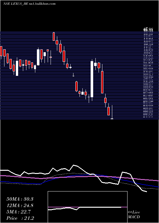Click the NSE LEXUS_BE chart title text
Image resolution: width=159 pixels, height=223 pixels.
click(x=29, y=4)
